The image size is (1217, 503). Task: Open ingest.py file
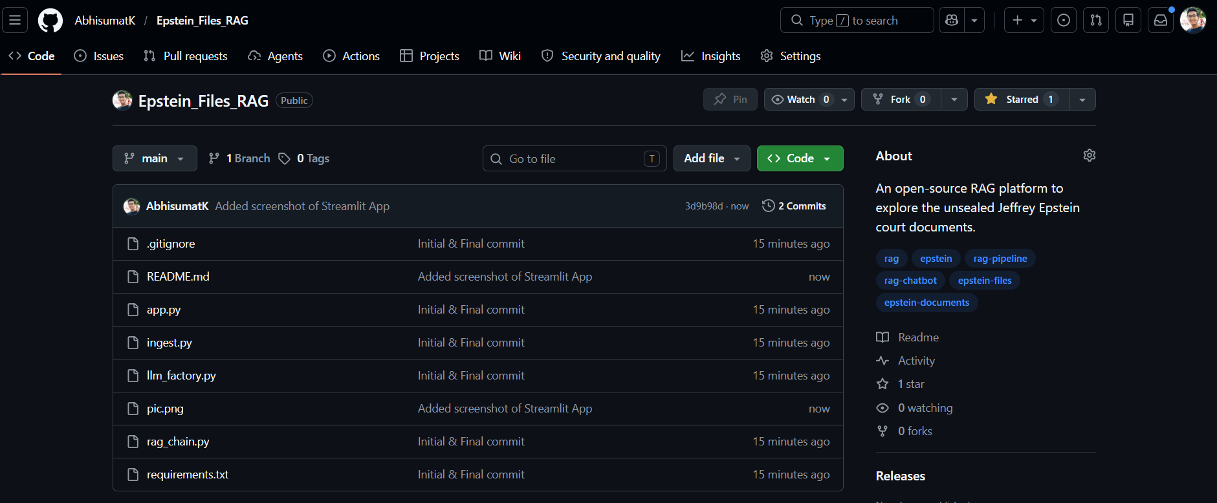pos(170,343)
